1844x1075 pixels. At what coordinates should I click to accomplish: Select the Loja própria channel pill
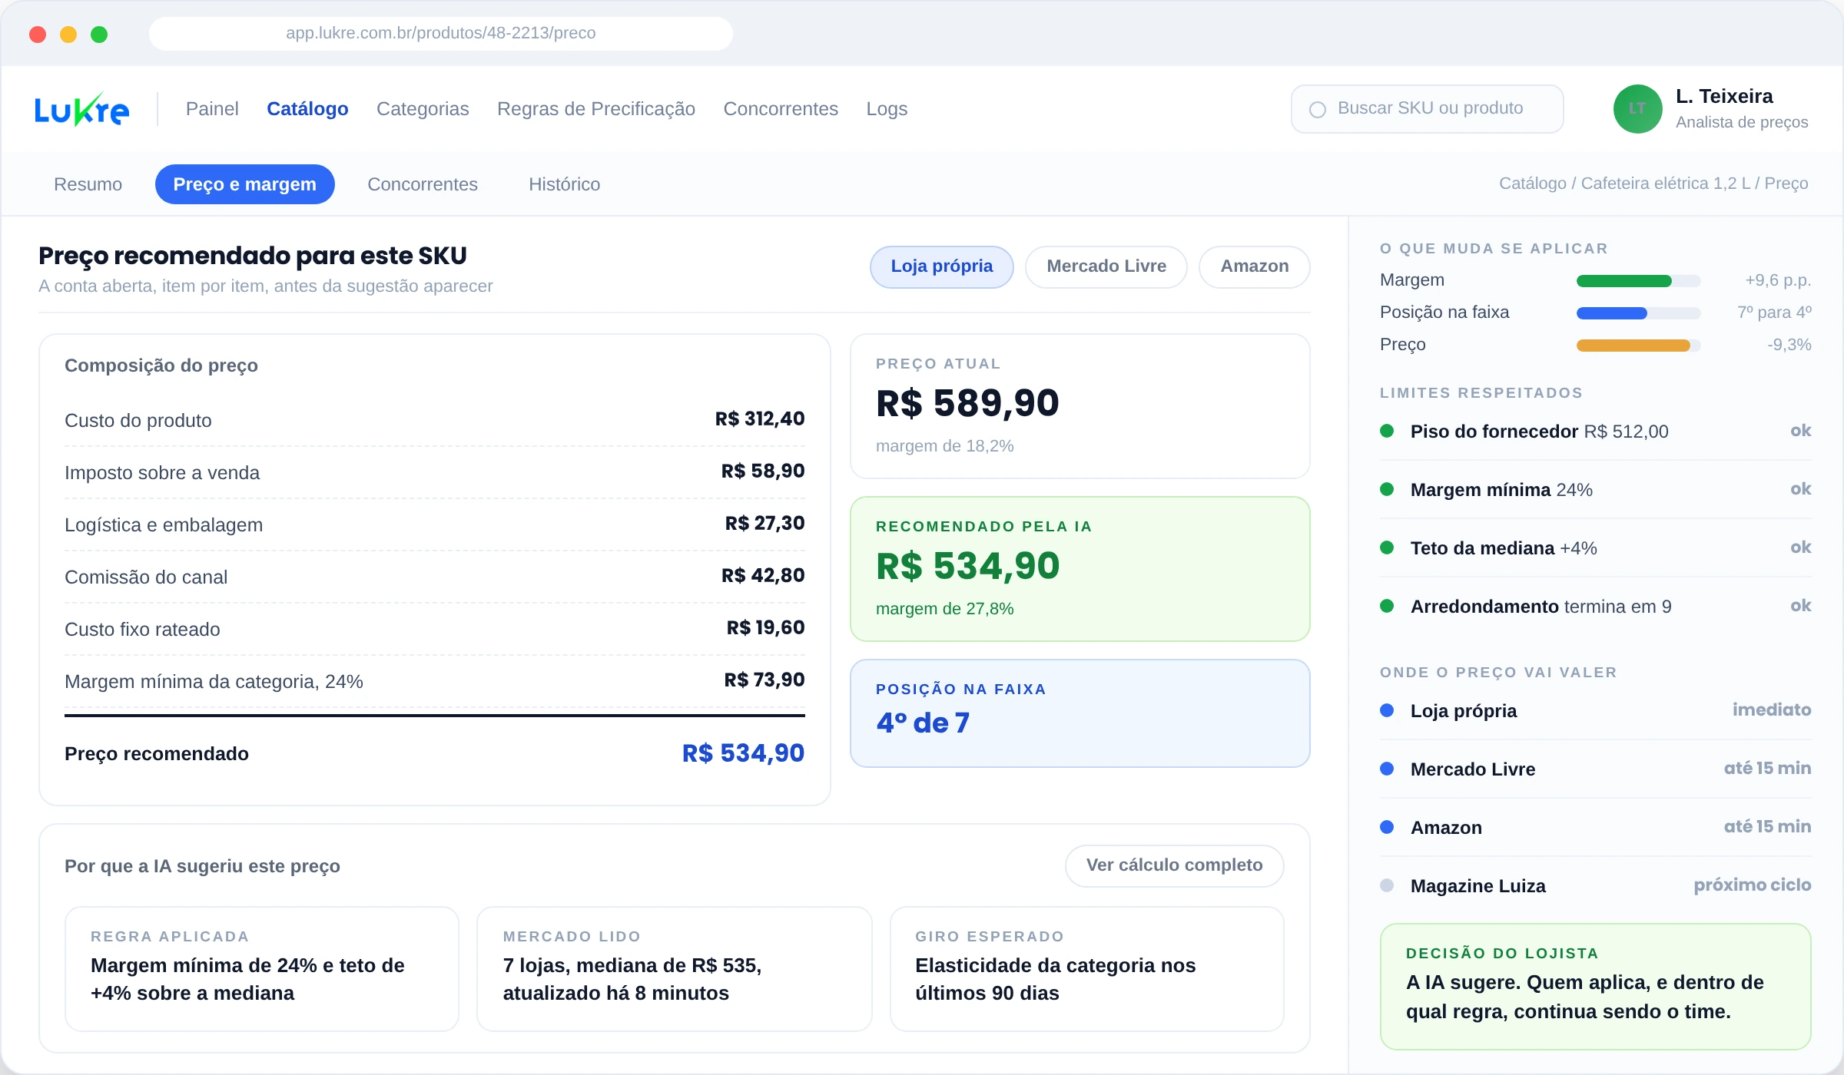click(x=941, y=266)
